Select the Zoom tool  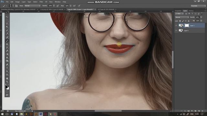pos(7,82)
